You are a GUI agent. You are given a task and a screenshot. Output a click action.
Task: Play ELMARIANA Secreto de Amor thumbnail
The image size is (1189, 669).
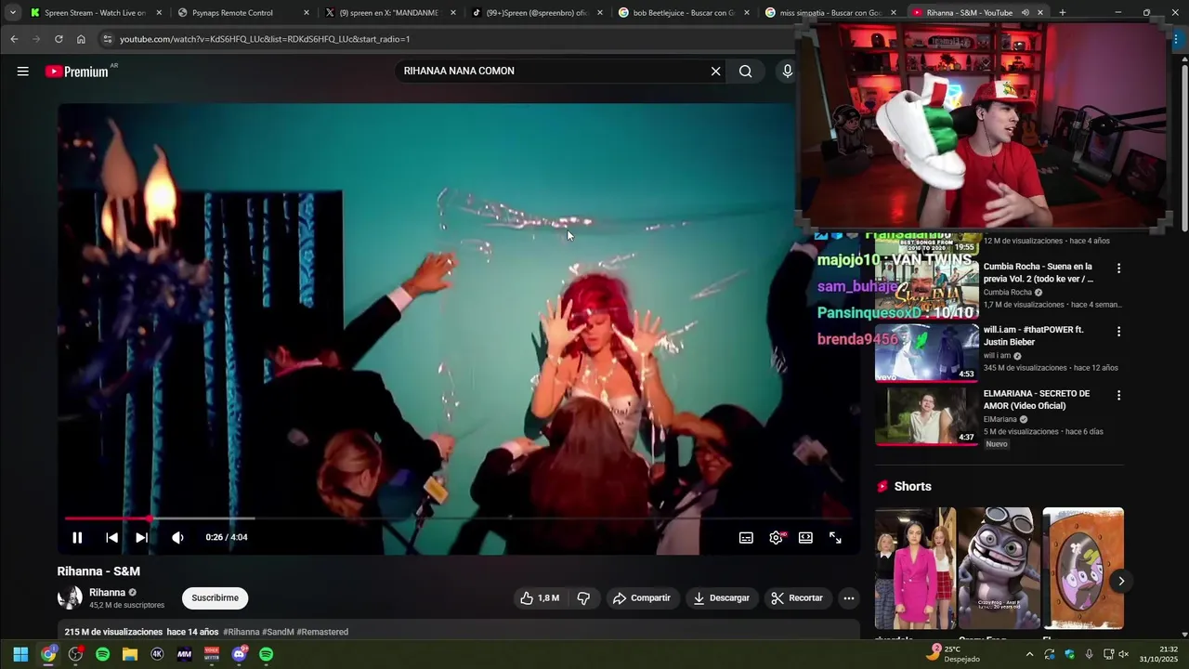(926, 416)
